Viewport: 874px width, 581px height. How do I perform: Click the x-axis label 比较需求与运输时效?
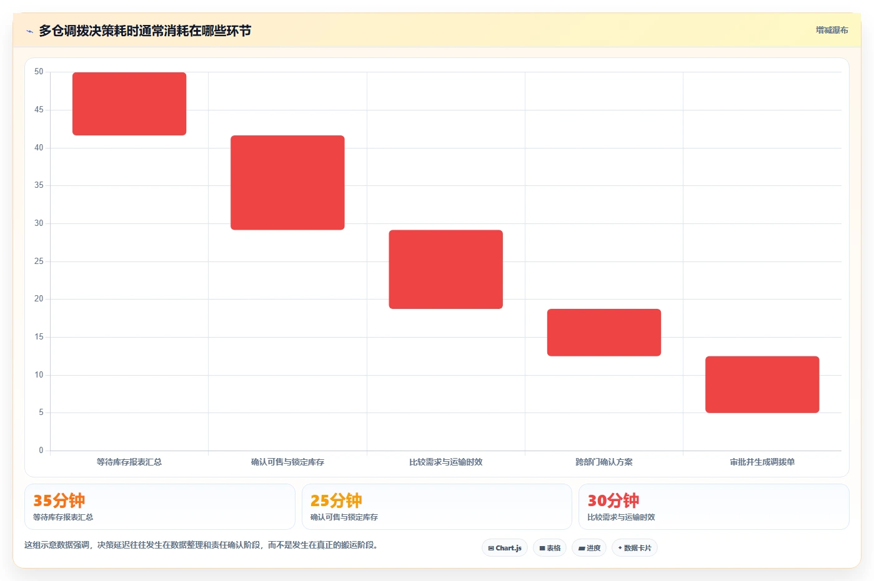[446, 462]
